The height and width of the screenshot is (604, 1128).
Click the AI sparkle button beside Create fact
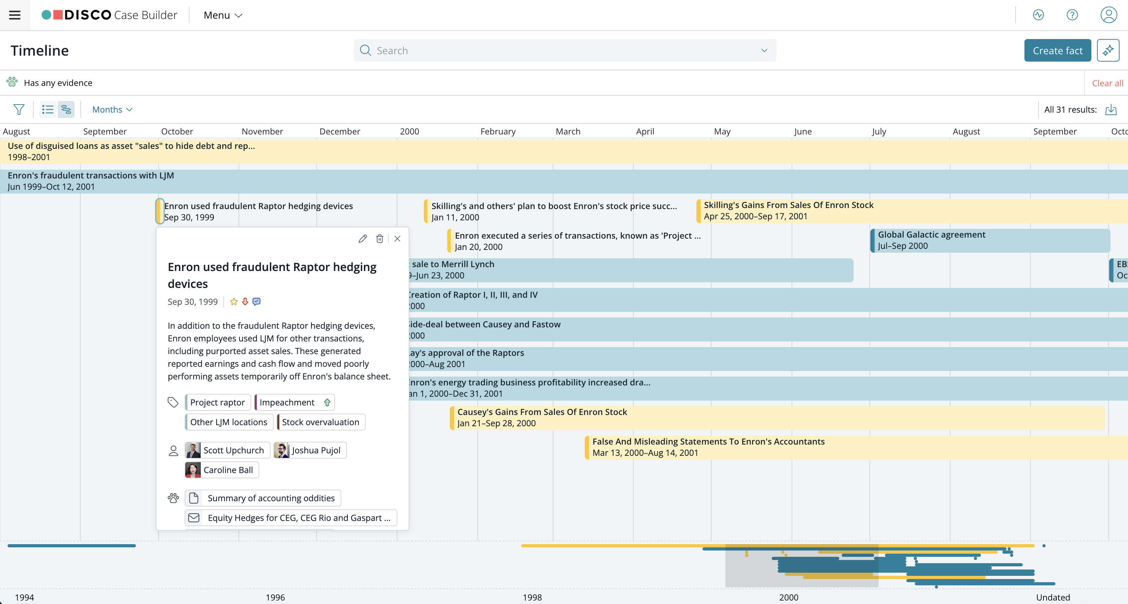coord(1108,50)
